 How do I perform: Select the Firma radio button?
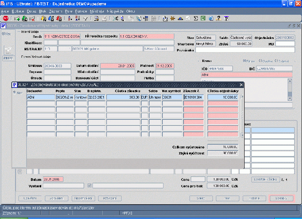pos(245,61)
